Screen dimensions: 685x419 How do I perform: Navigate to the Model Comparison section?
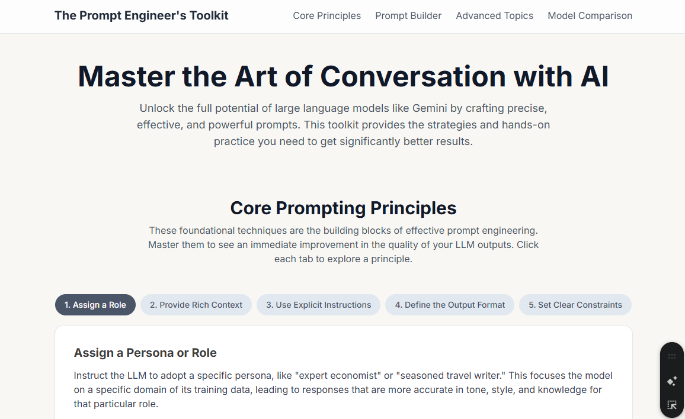point(590,16)
